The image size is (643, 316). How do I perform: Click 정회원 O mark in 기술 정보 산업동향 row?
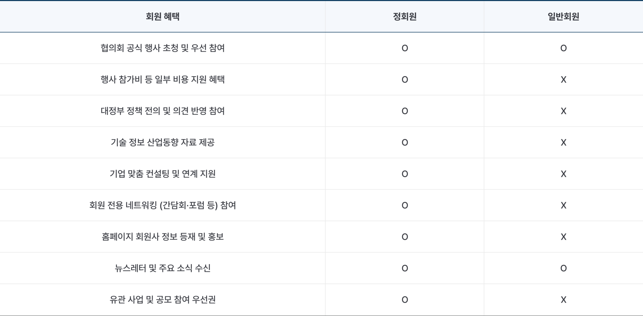pyautogui.click(x=405, y=143)
